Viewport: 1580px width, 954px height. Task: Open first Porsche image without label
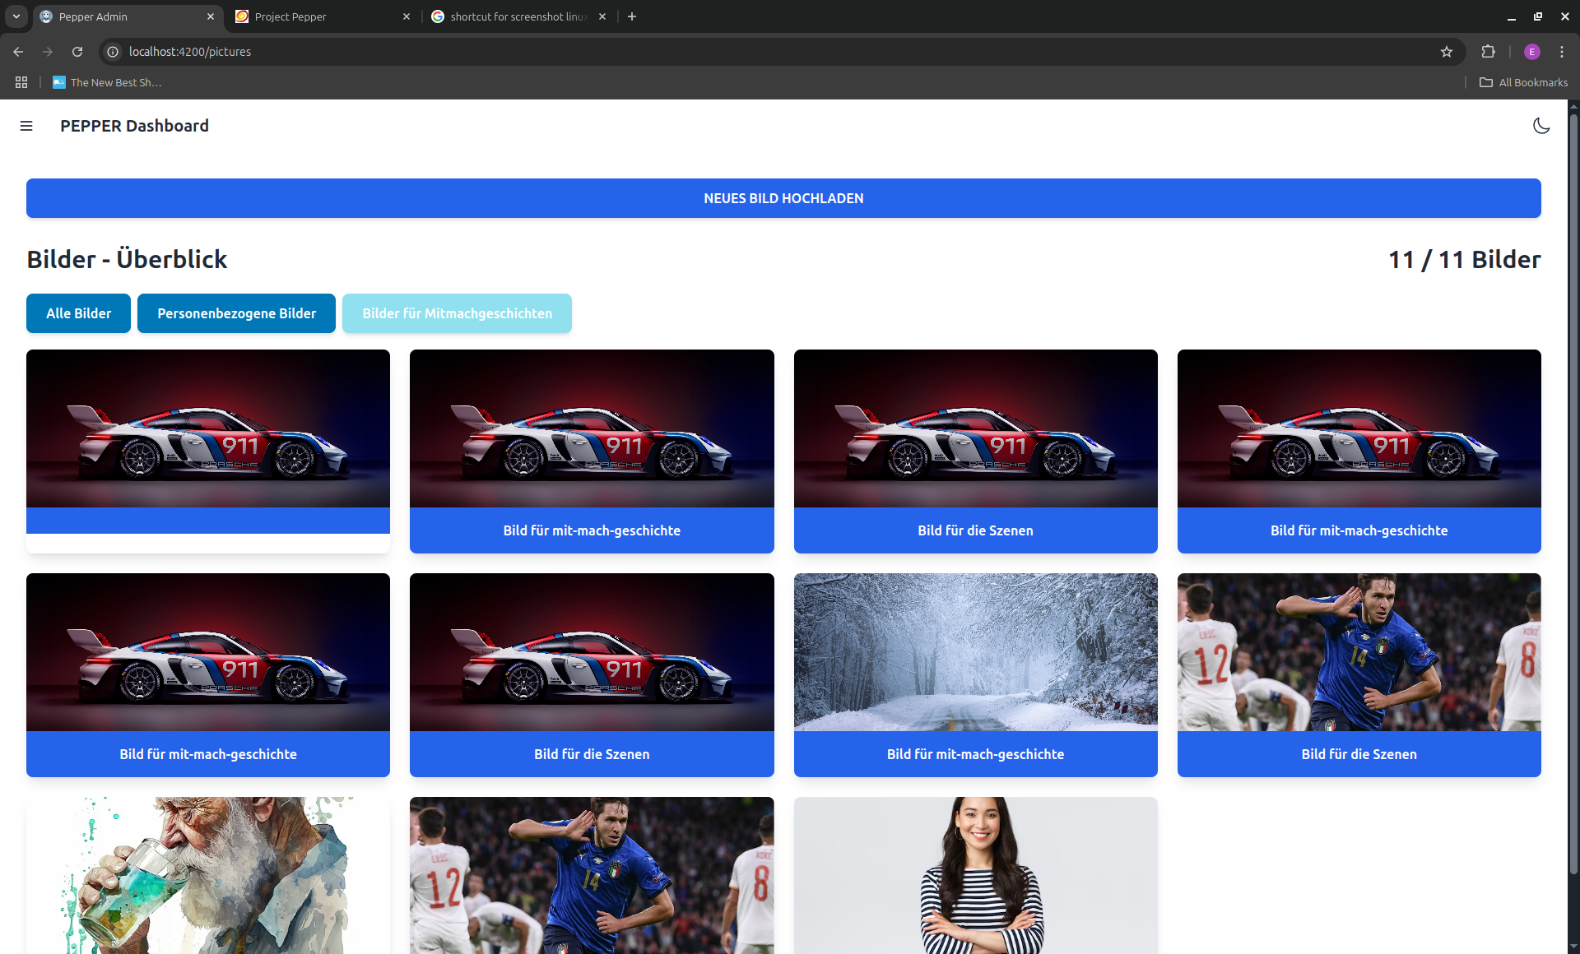[x=208, y=428]
